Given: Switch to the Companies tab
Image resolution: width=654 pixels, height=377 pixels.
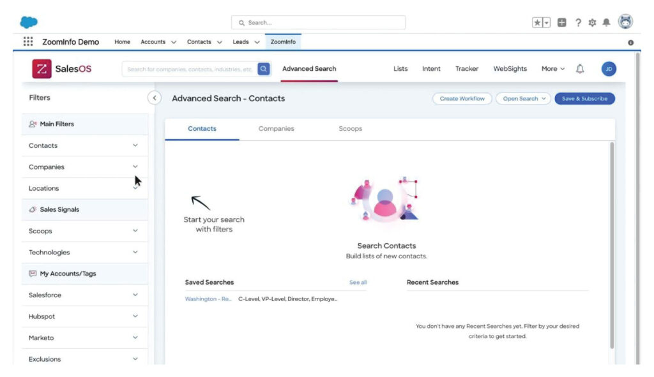Looking at the screenshot, I should 276,129.
